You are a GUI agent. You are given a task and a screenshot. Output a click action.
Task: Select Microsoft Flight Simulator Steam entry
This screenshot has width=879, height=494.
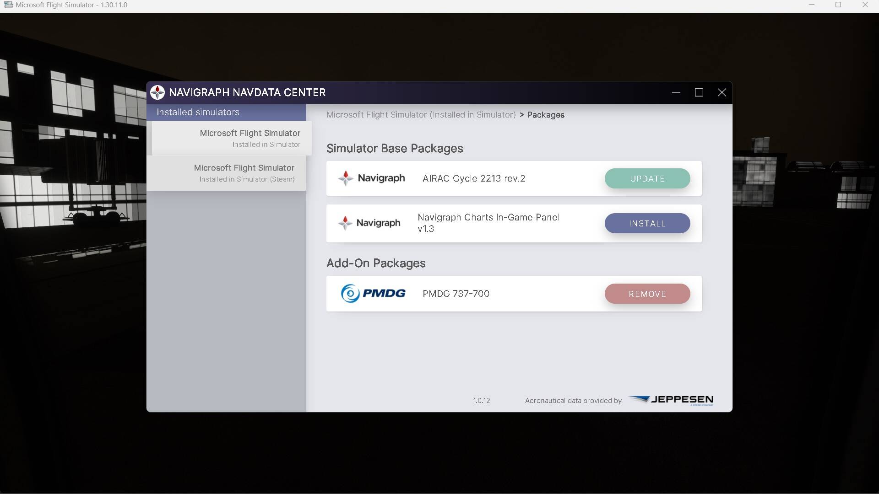[226, 173]
